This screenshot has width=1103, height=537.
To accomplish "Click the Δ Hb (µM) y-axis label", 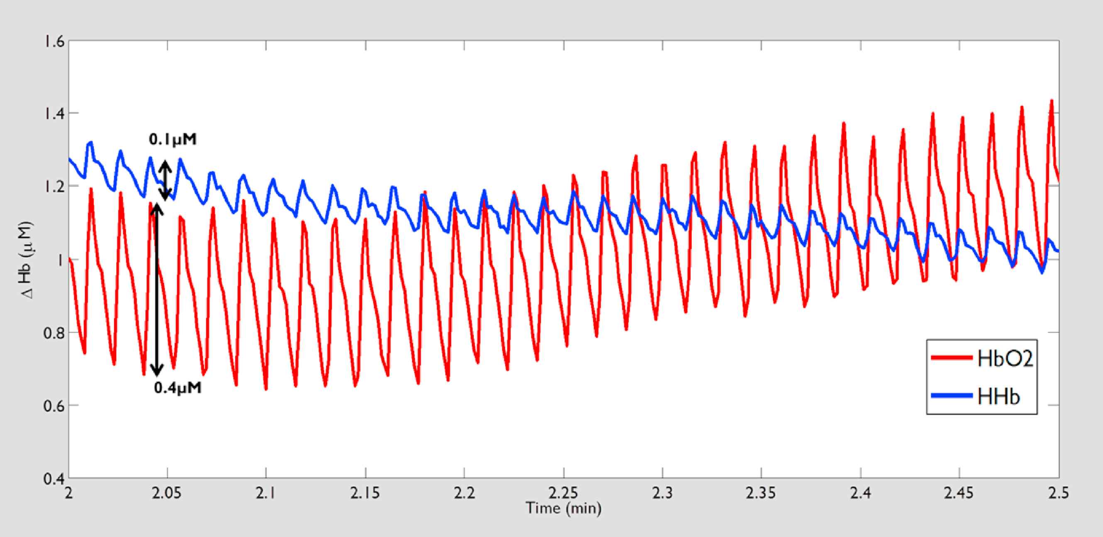I will point(27,260).
